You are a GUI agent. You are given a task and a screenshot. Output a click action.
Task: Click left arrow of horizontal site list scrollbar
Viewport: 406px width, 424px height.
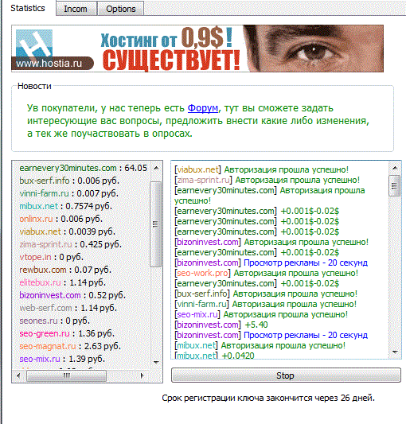point(18,375)
